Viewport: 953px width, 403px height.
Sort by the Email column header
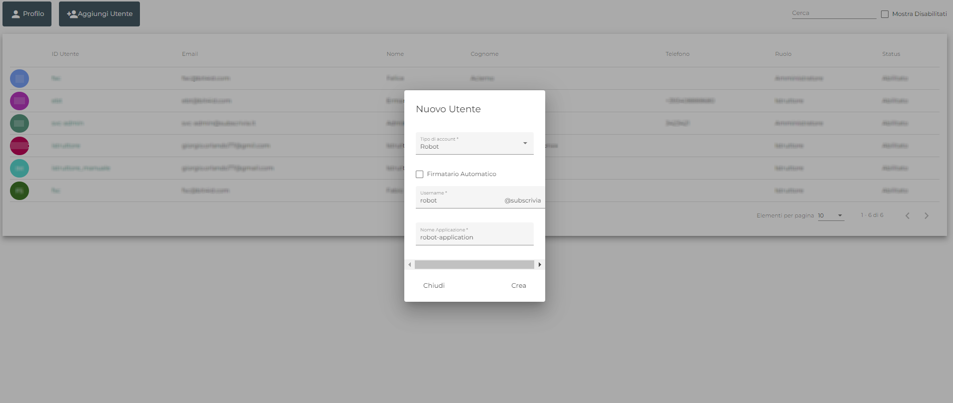tap(190, 54)
